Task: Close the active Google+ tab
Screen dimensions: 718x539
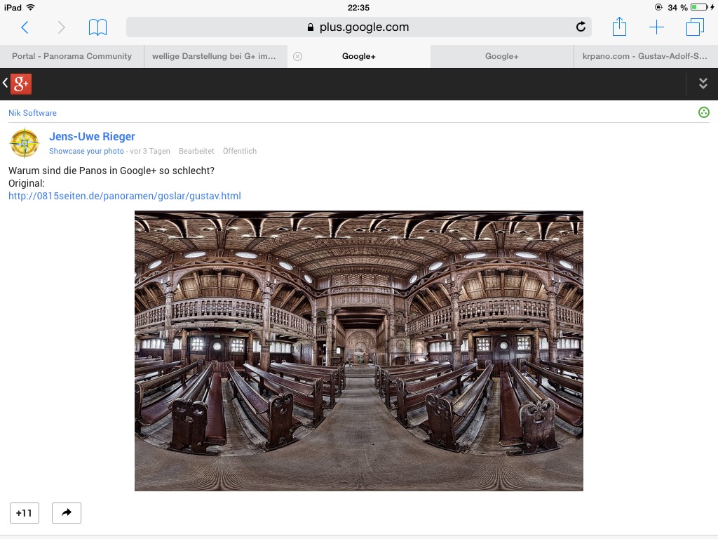Action: click(297, 57)
